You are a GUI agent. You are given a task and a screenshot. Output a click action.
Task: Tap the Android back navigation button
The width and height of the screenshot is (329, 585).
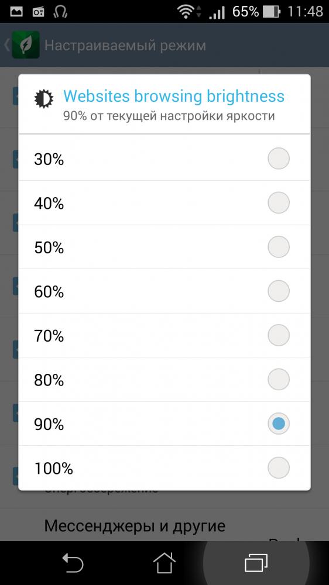click(x=73, y=563)
